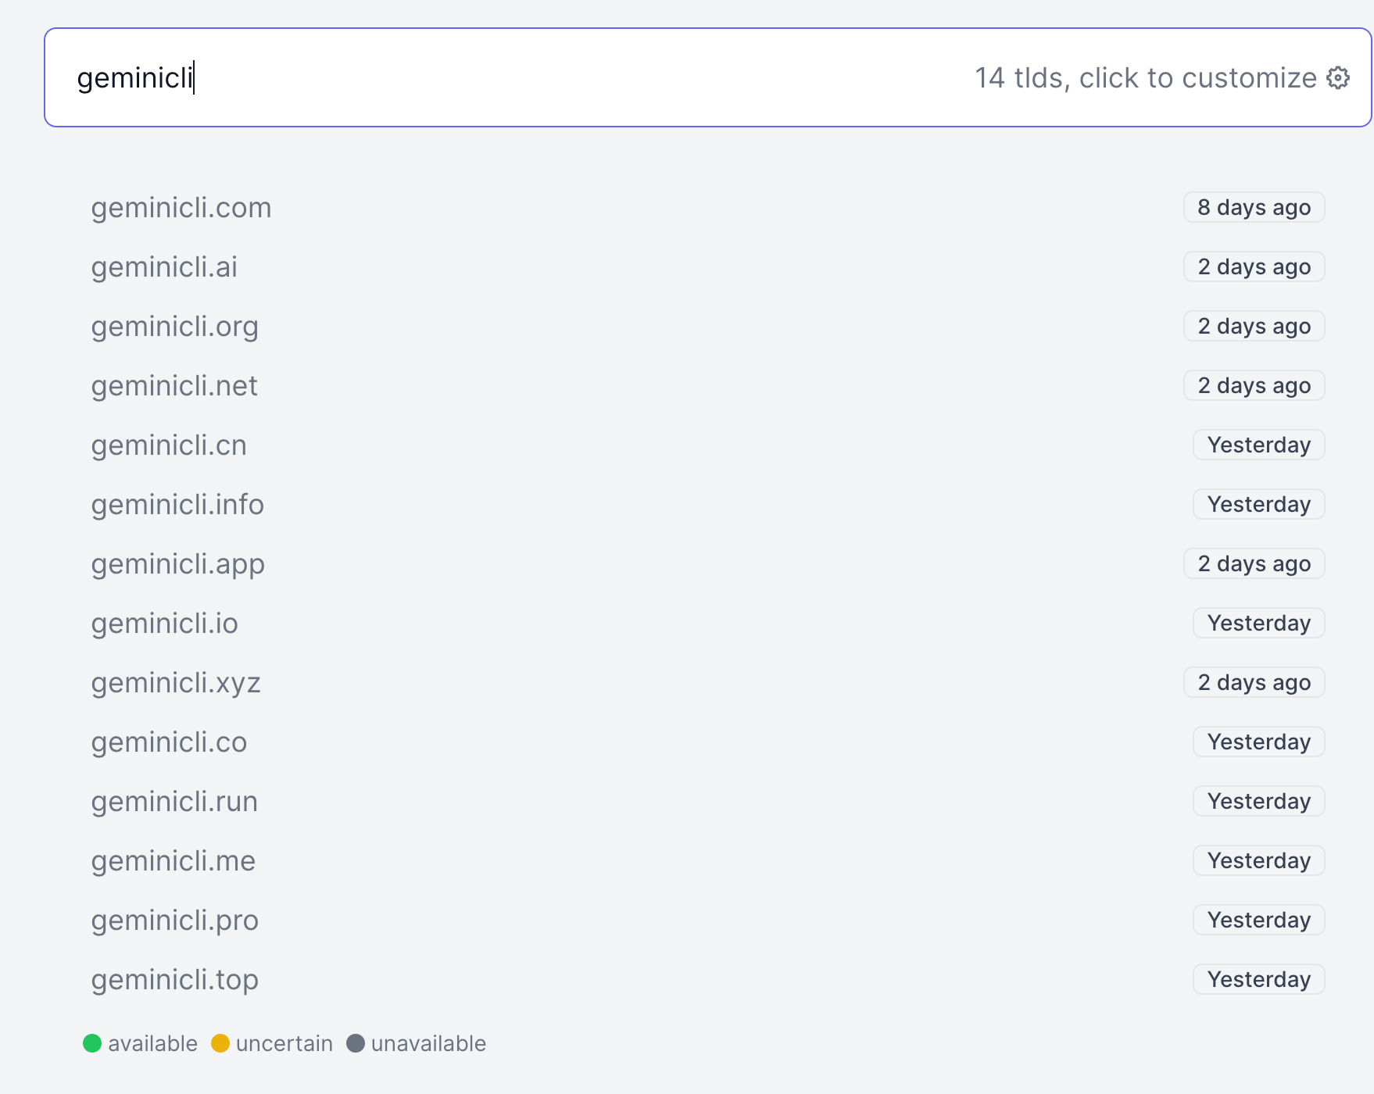Click the green available status dot
This screenshot has height=1094, width=1374.
[92, 1043]
